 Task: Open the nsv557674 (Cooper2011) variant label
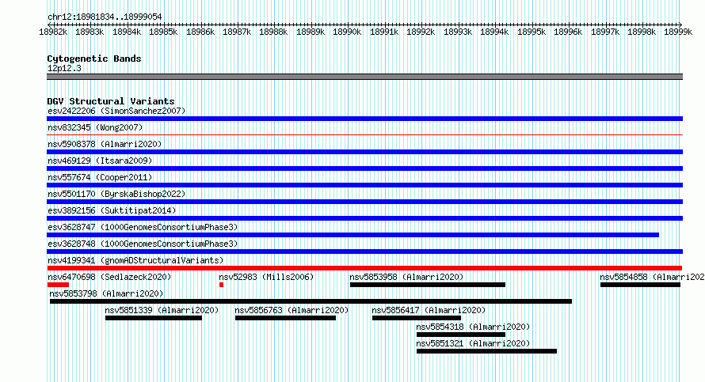100,177
